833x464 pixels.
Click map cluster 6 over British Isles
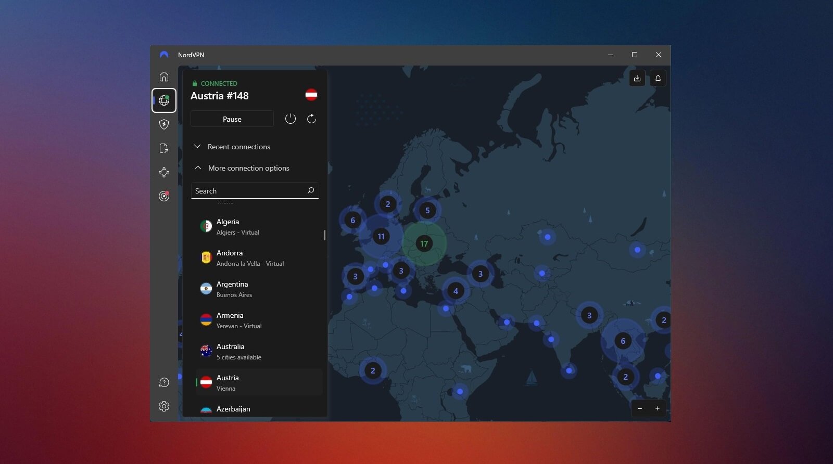click(x=352, y=220)
